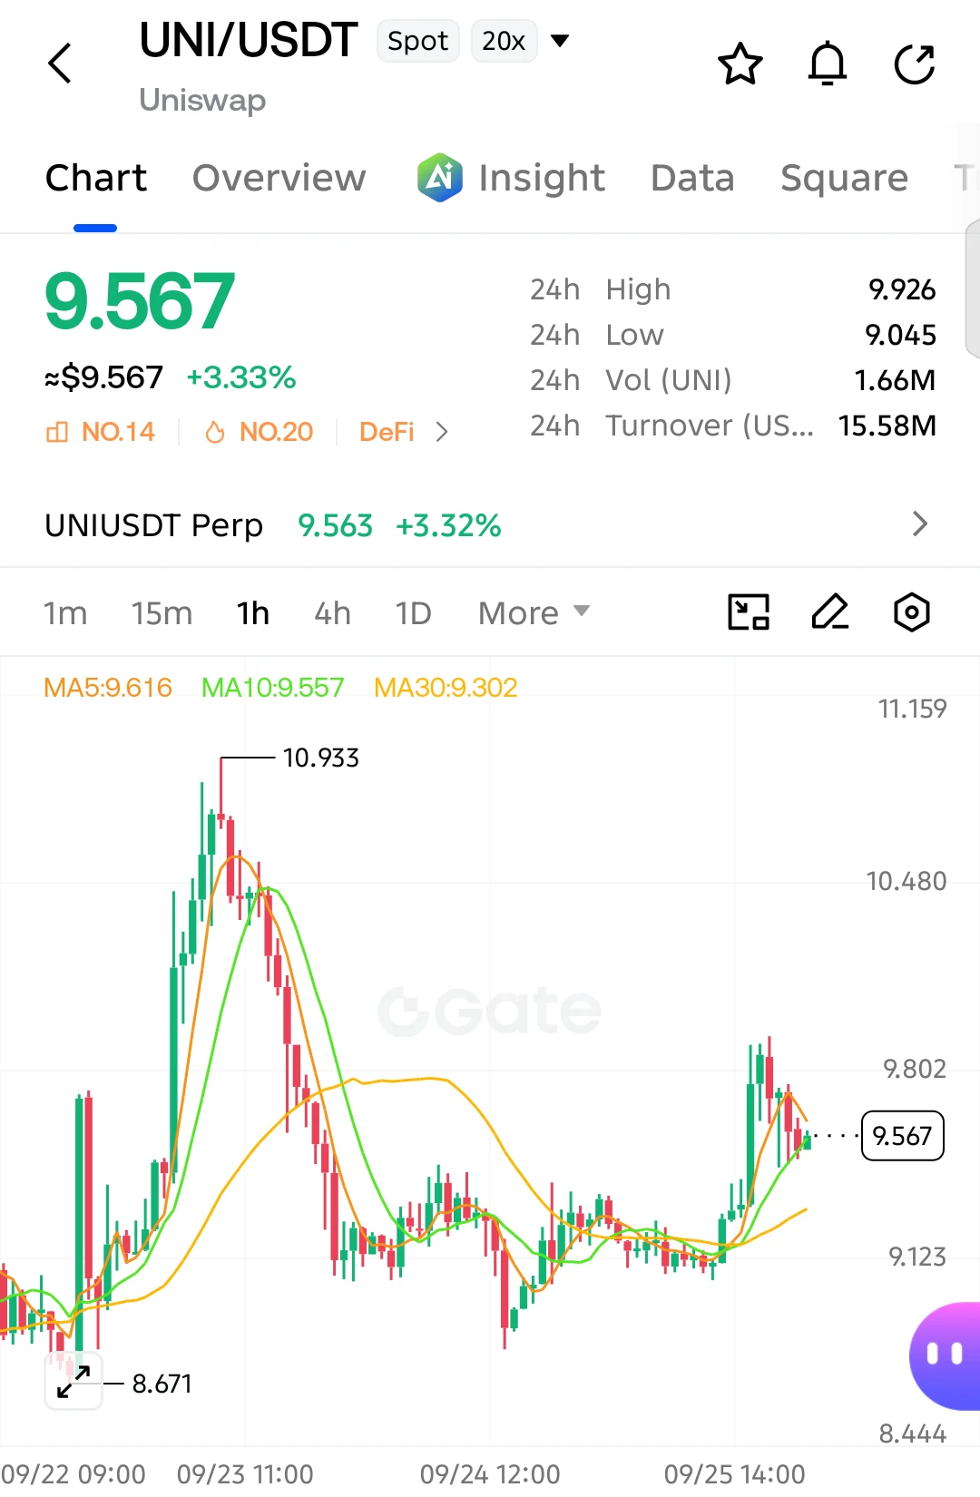Switch to the Overview tab
The height and width of the screenshot is (1497, 980).
(279, 178)
